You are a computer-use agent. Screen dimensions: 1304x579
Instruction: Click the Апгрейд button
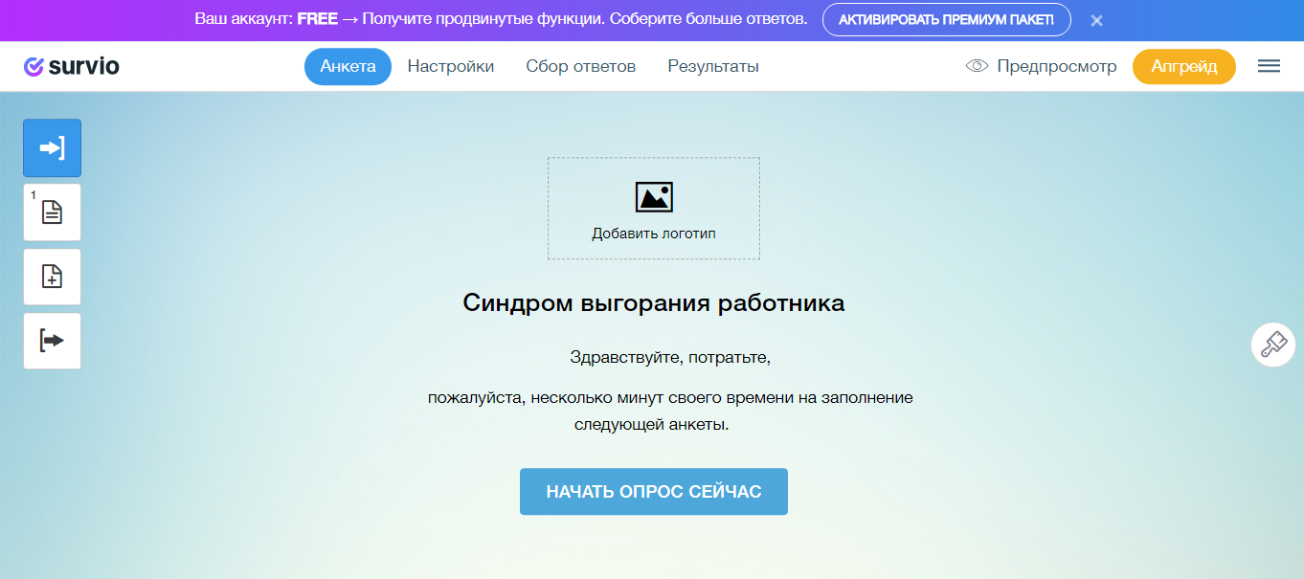click(x=1184, y=66)
